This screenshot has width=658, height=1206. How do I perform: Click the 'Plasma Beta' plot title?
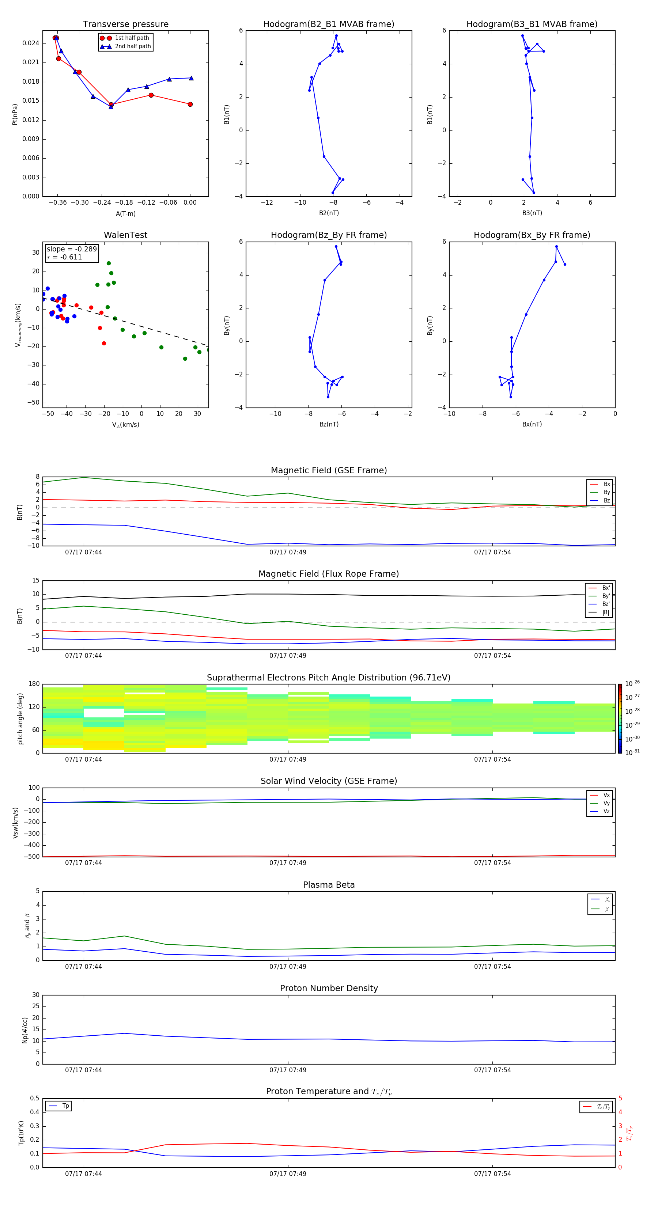point(329,885)
